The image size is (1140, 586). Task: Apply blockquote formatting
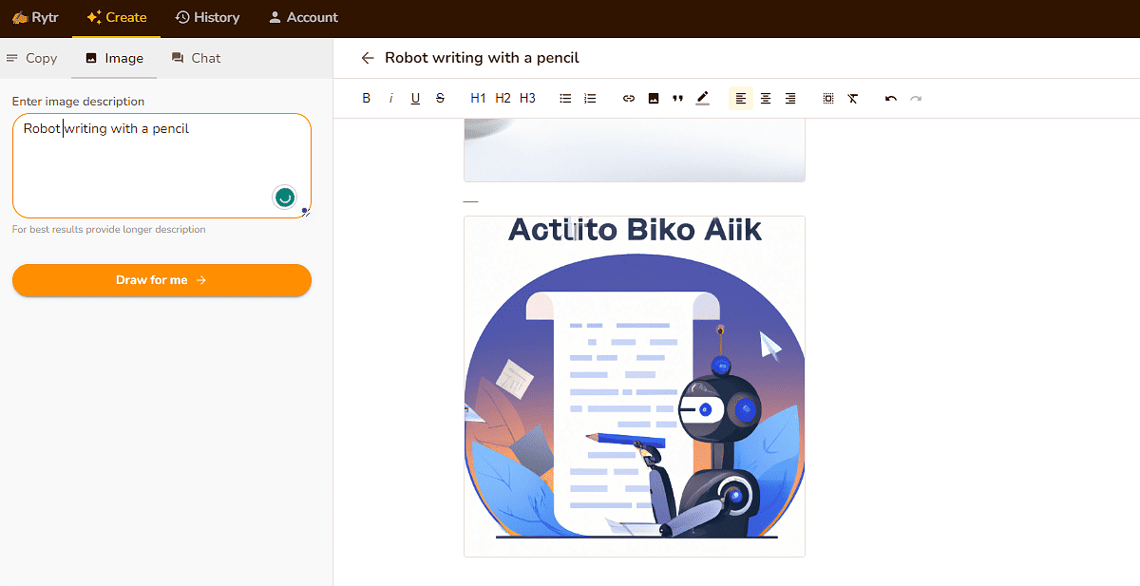click(677, 98)
